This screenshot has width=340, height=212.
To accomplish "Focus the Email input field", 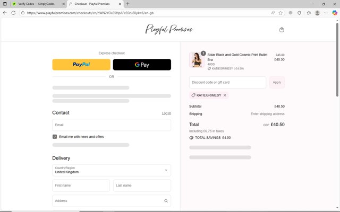I will pos(112,125).
